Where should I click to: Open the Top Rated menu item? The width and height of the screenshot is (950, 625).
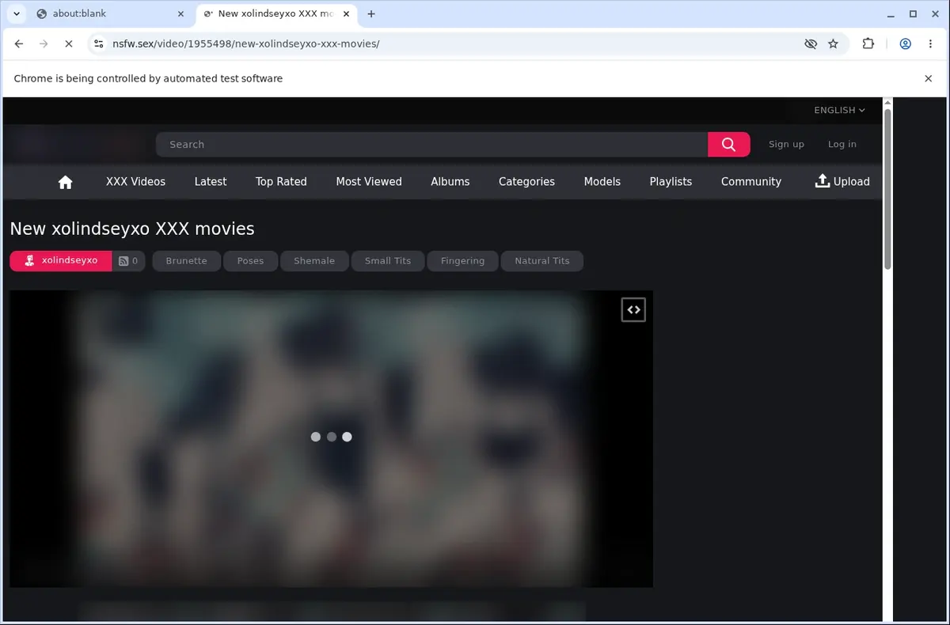(x=281, y=182)
